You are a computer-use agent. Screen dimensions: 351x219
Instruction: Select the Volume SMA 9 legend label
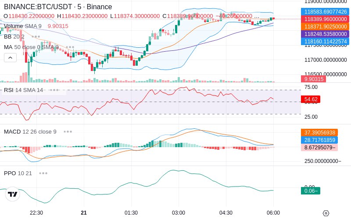(x=23, y=26)
